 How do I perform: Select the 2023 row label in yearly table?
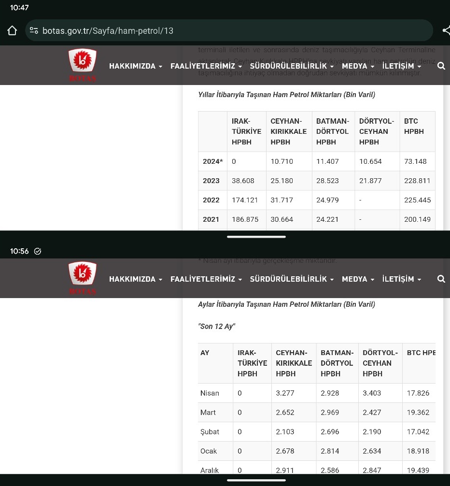(211, 181)
